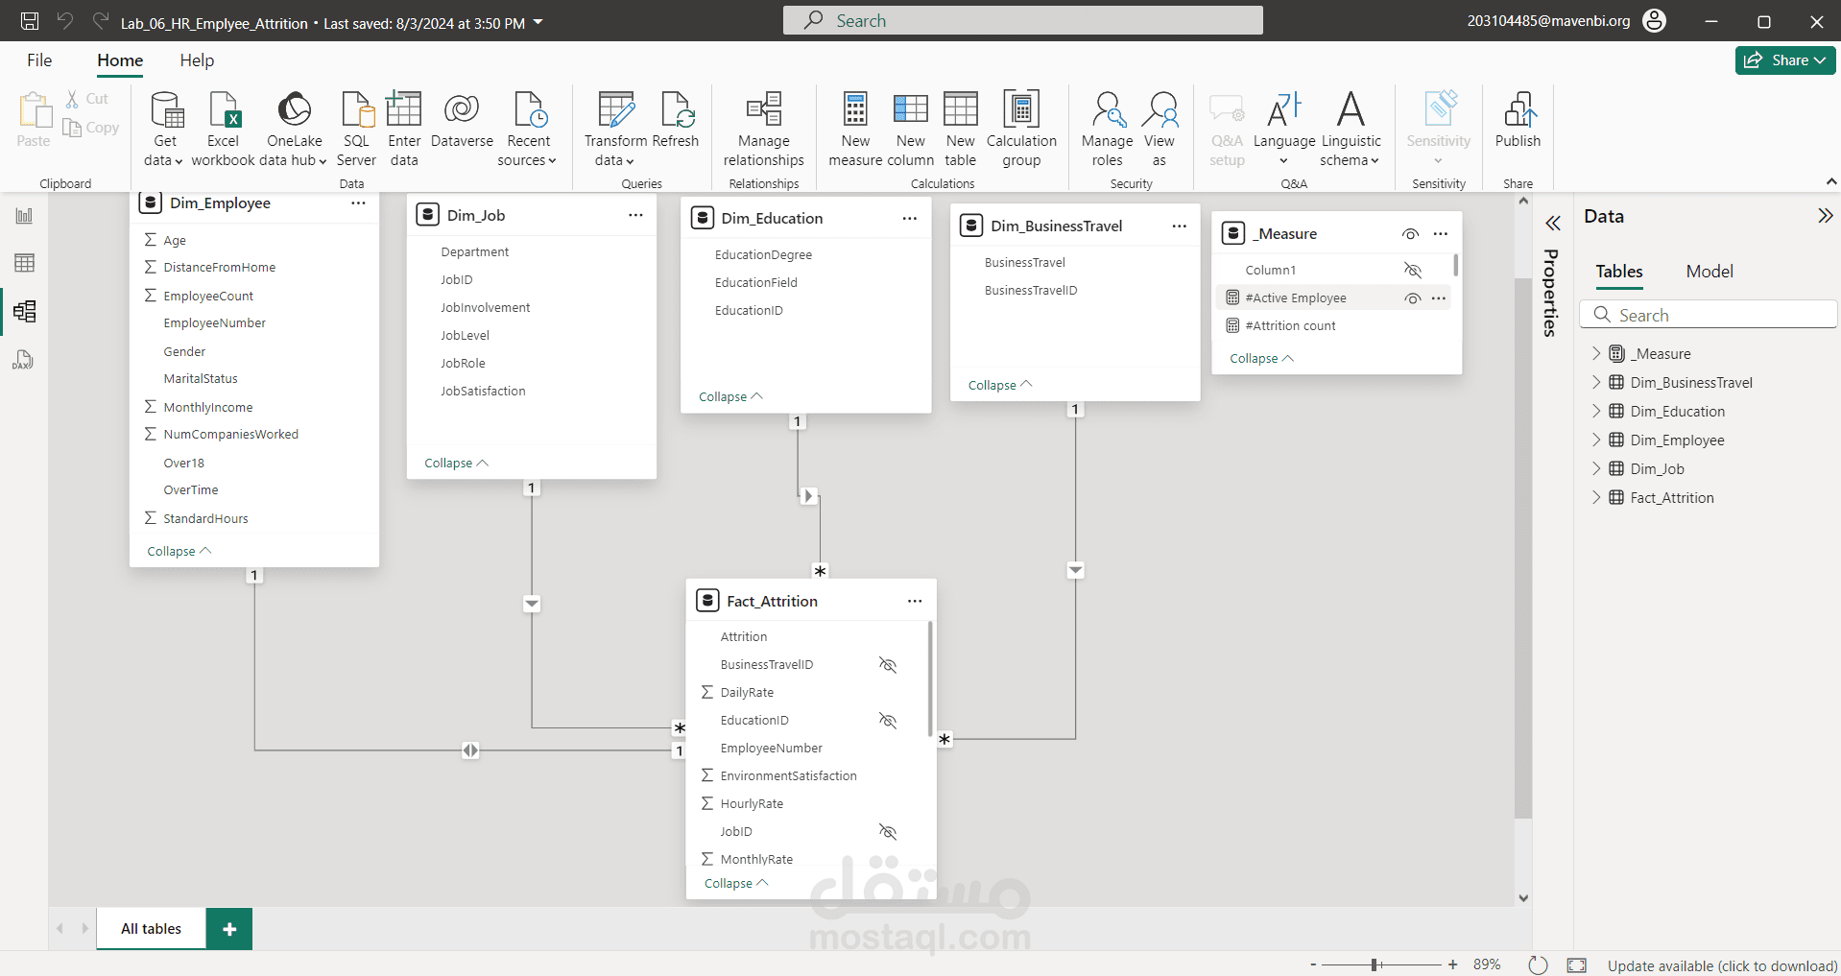
Task: Collapse the ribbon
Action: [1830, 181]
